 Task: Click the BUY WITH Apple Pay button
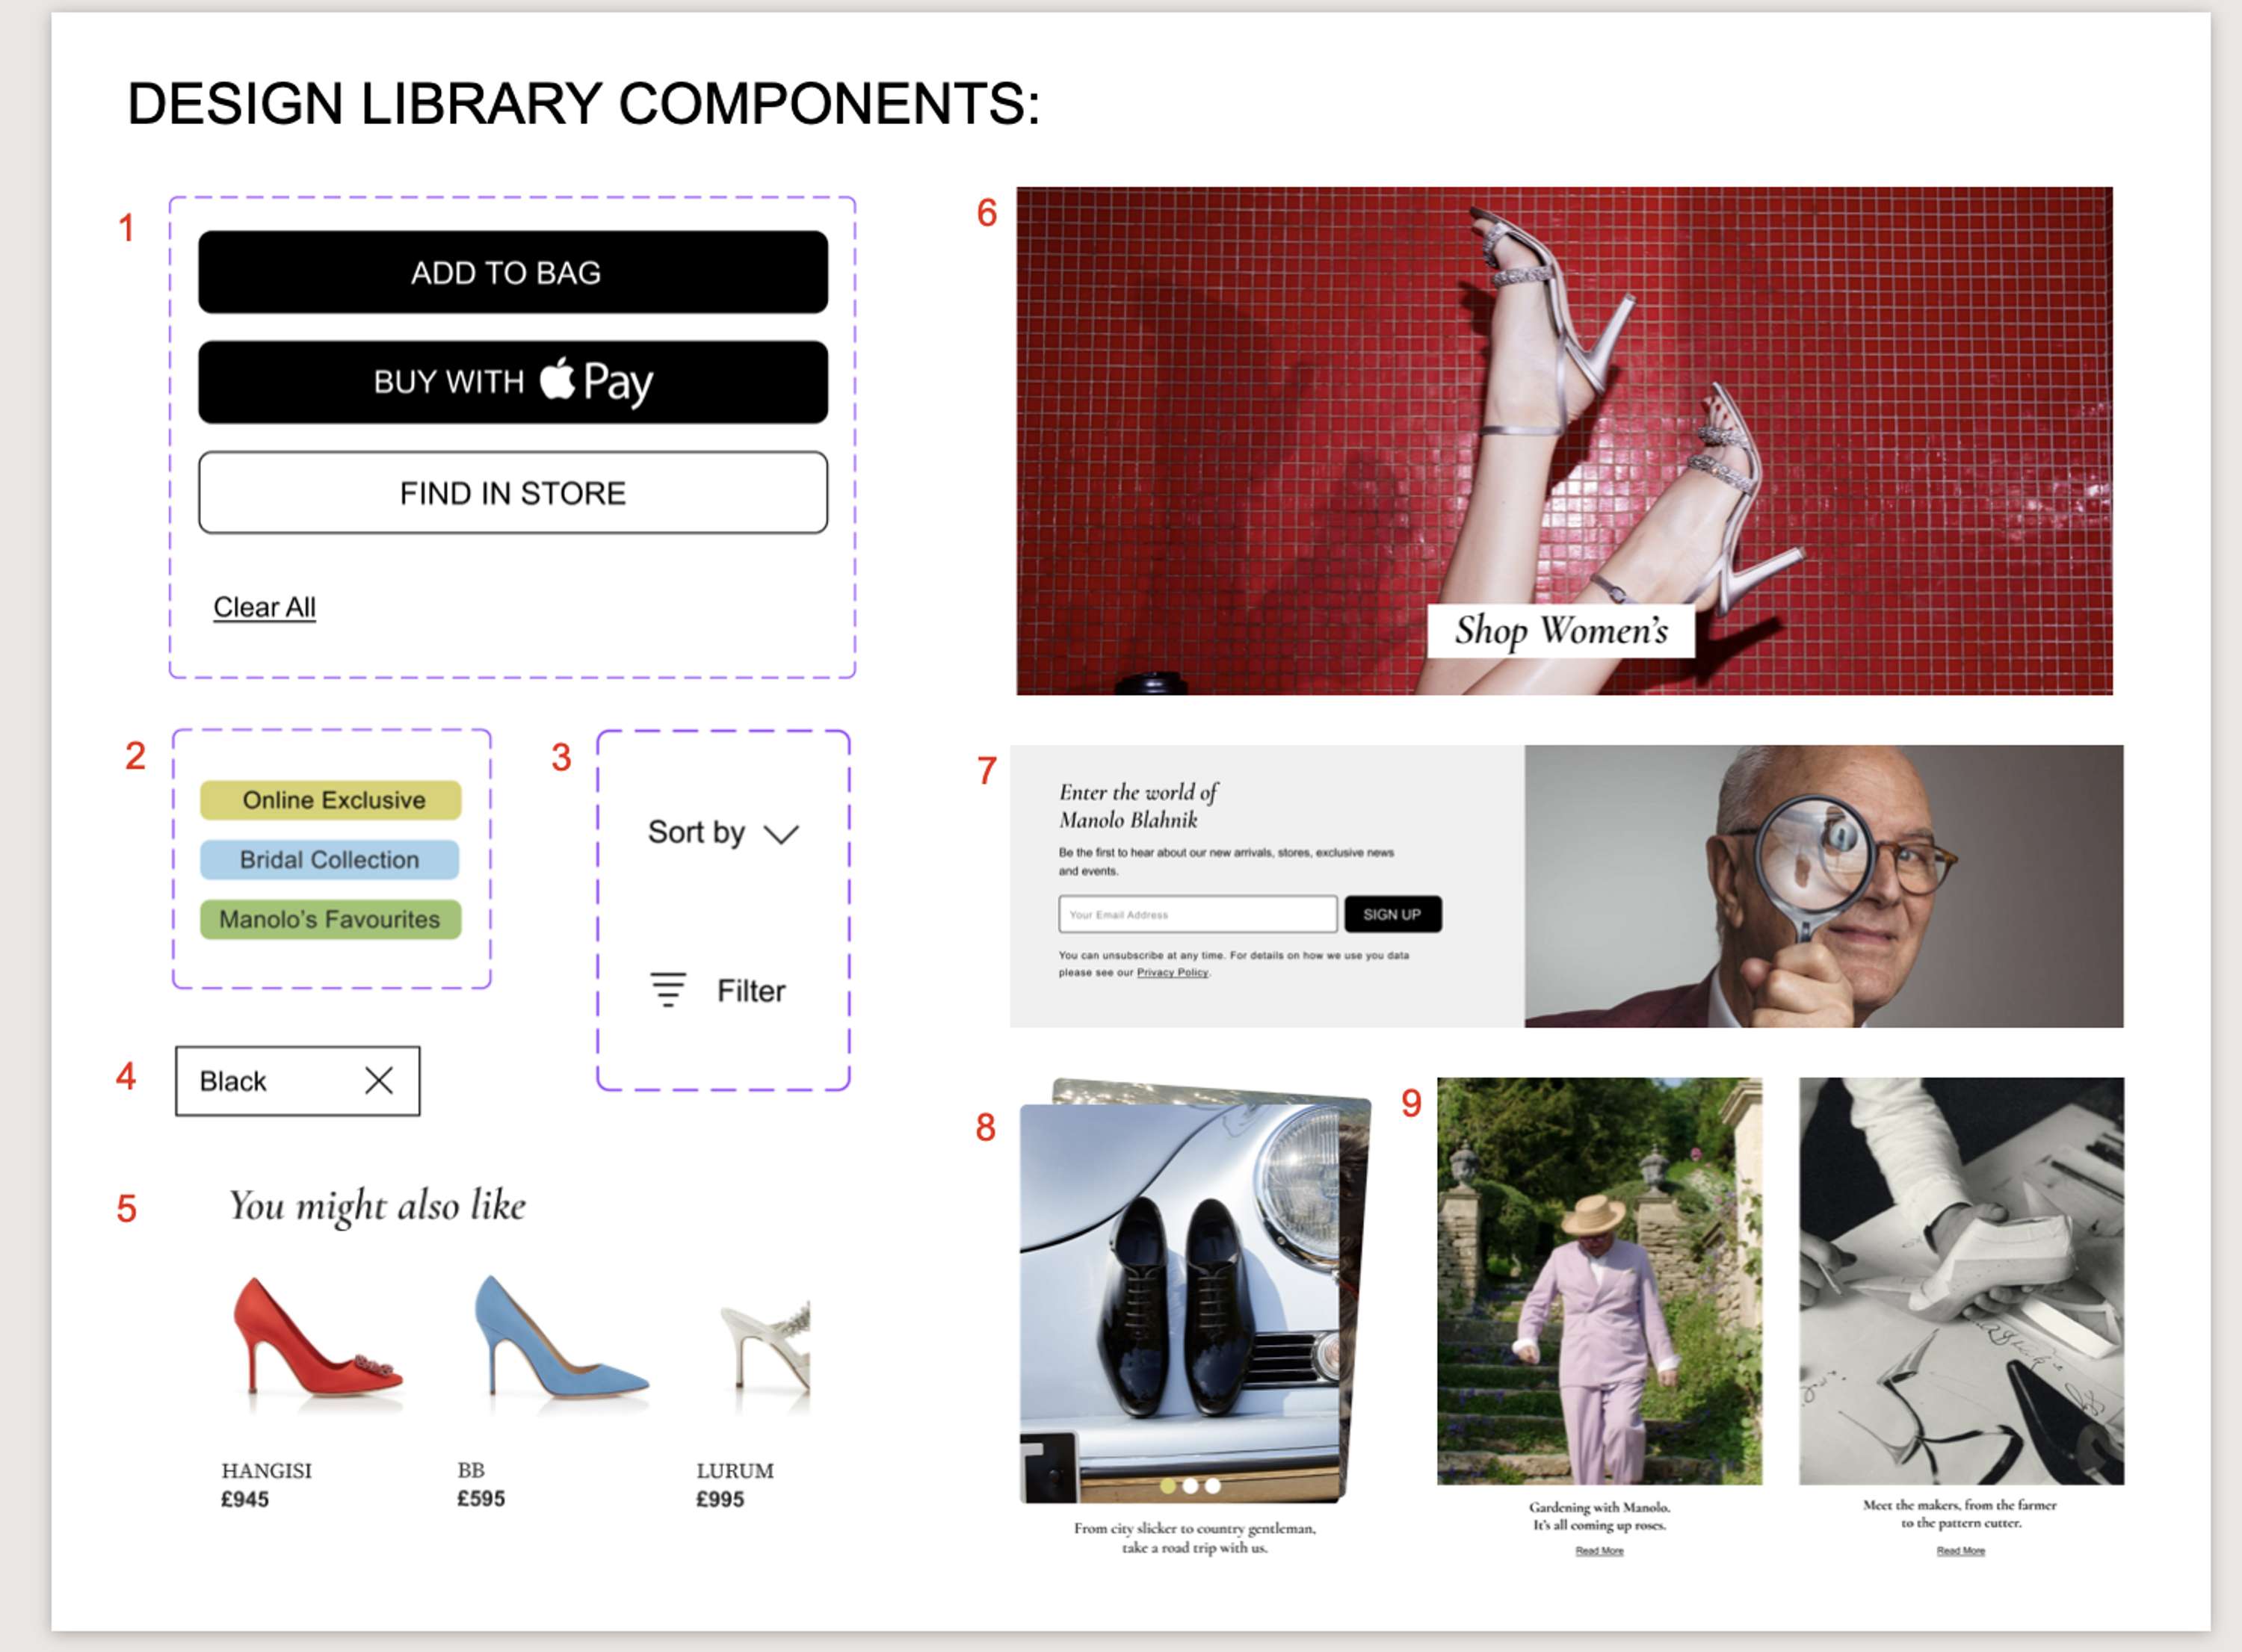click(x=513, y=382)
